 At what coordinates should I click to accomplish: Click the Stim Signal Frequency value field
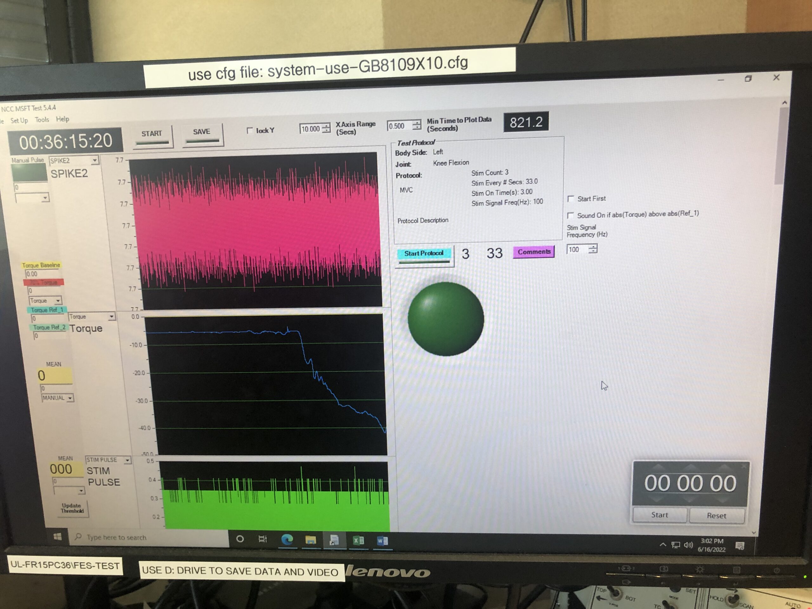coord(578,250)
